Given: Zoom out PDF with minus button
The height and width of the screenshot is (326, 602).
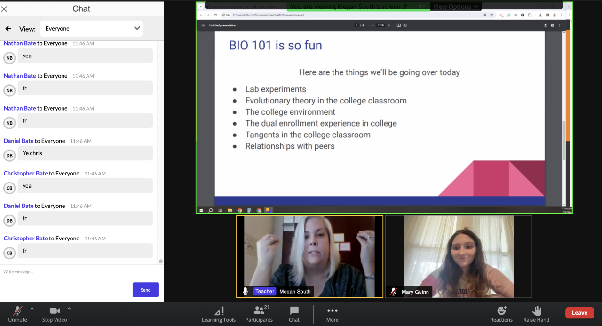Looking at the screenshot, I should [372, 25].
